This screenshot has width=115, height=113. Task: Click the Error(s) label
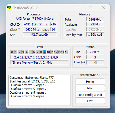tap(80, 62)
